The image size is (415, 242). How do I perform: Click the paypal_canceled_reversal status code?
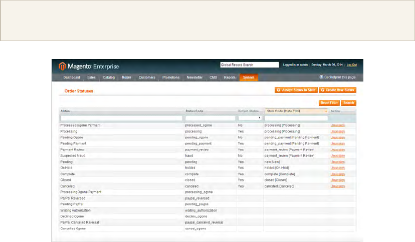coord(204,222)
